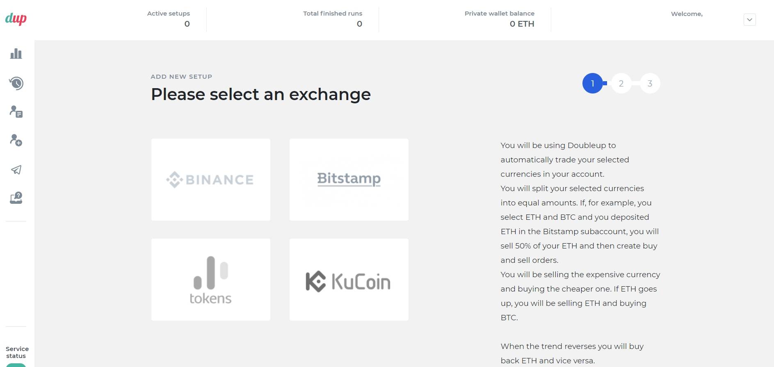Image resolution: width=774 pixels, height=367 pixels.
Task: Click the Private wallet balance value
Action: tap(522, 24)
